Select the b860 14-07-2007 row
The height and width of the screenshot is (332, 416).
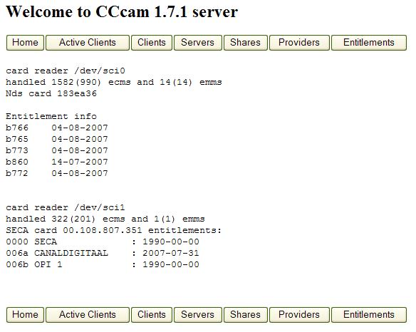(x=57, y=162)
